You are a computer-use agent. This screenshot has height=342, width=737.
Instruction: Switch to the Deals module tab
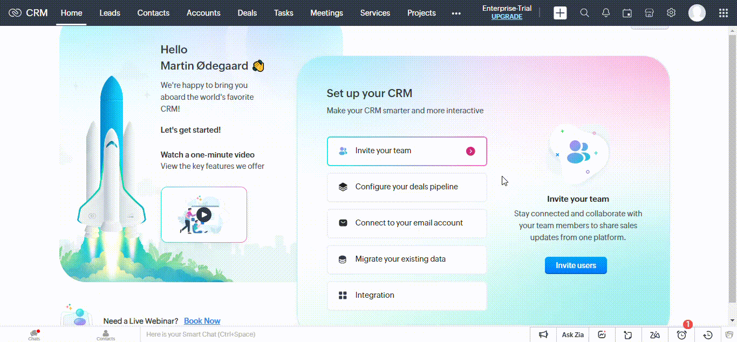pos(247,13)
